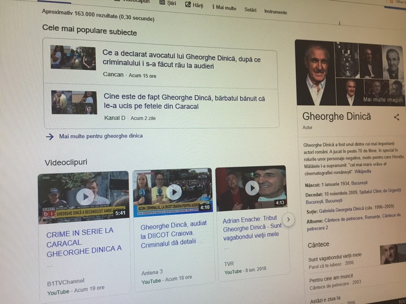
Task: Click Antena 3 source name
Action: [152, 272]
